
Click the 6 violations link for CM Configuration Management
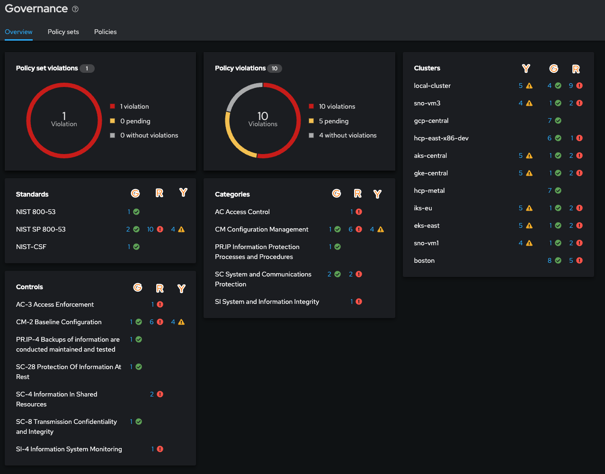tap(351, 229)
